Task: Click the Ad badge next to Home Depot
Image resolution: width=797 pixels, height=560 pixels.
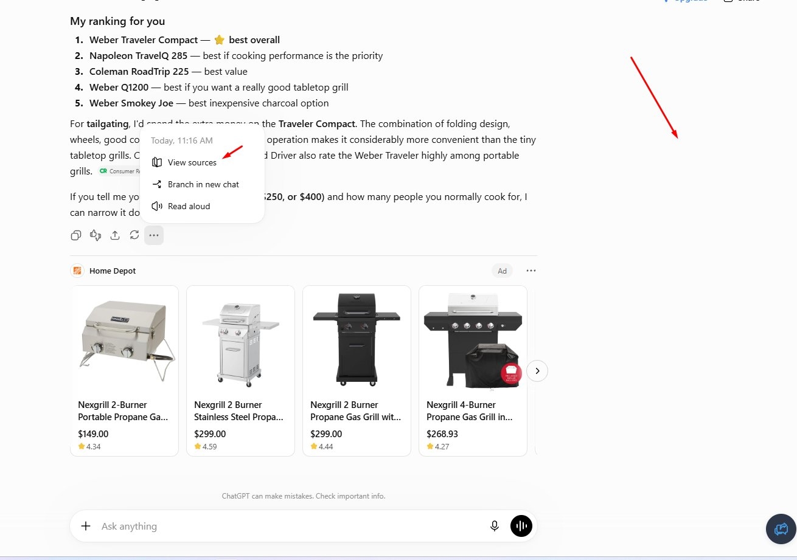Action: click(503, 271)
